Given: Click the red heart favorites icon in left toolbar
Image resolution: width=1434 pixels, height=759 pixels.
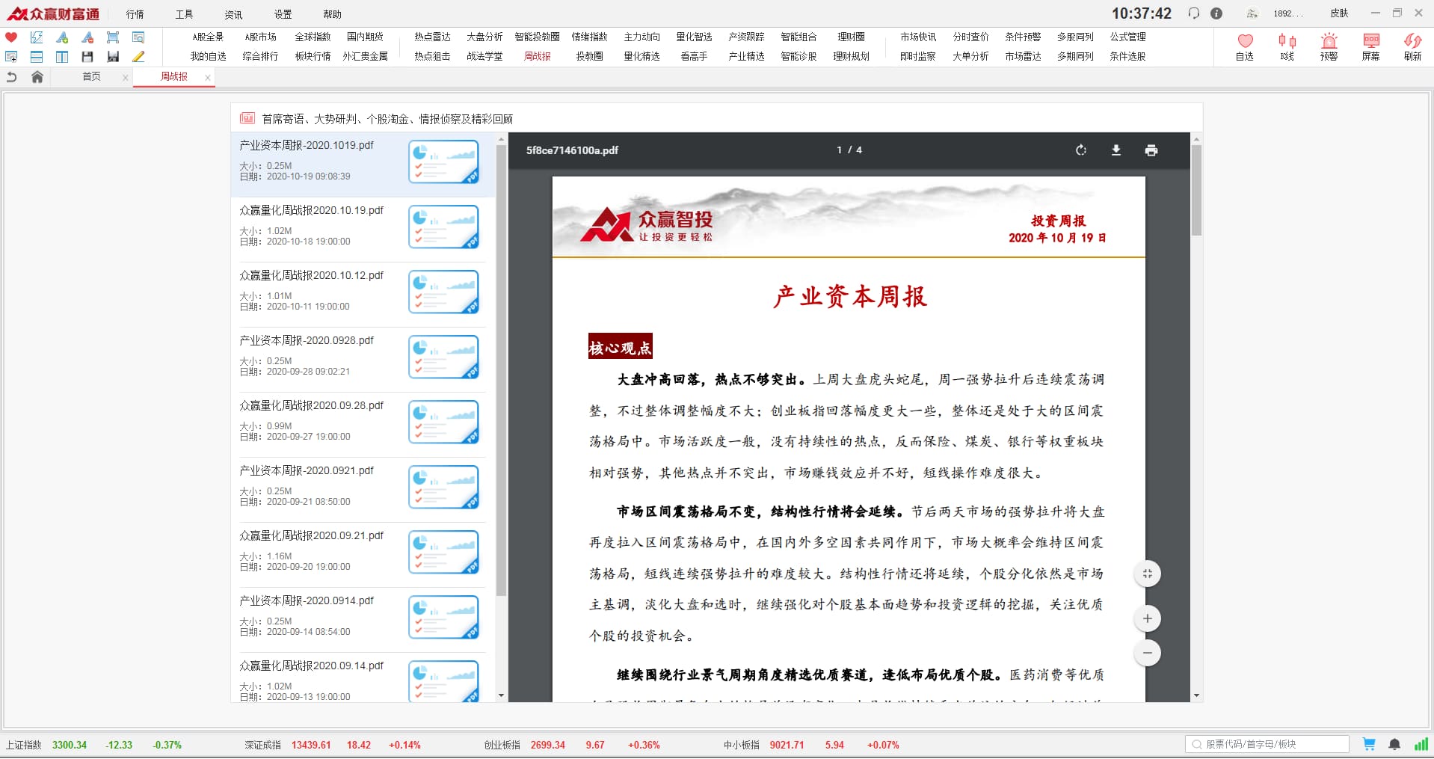Looking at the screenshot, I should (x=11, y=37).
